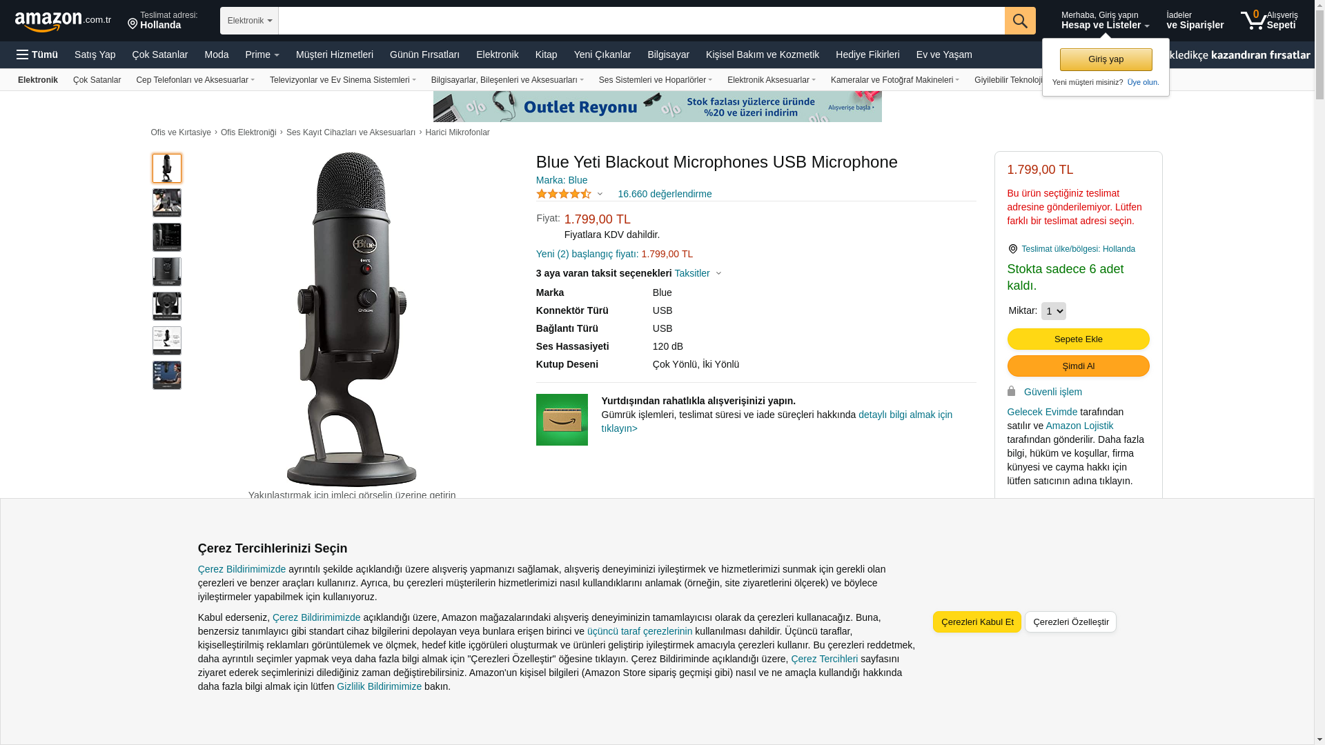This screenshot has width=1325, height=745.
Task: Click the Harici Mikrofonlar breadcrumb link
Action: 457,132
